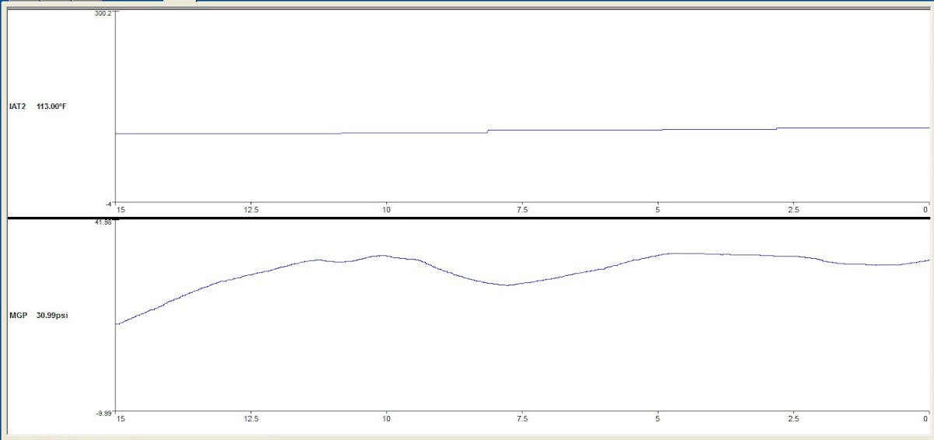Click the -4 lower limit of IAT2 axis
The height and width of the screenshot is (440, 934).
(109, 204)
